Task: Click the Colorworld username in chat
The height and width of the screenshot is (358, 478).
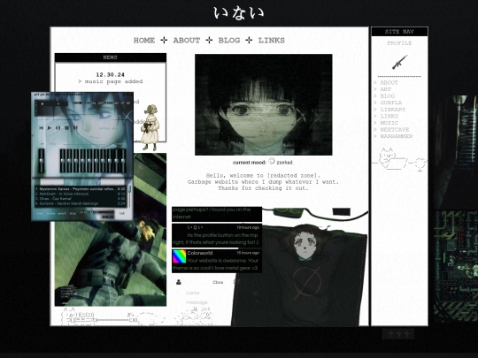Action: pyautogui.click(x=200, y=253)
